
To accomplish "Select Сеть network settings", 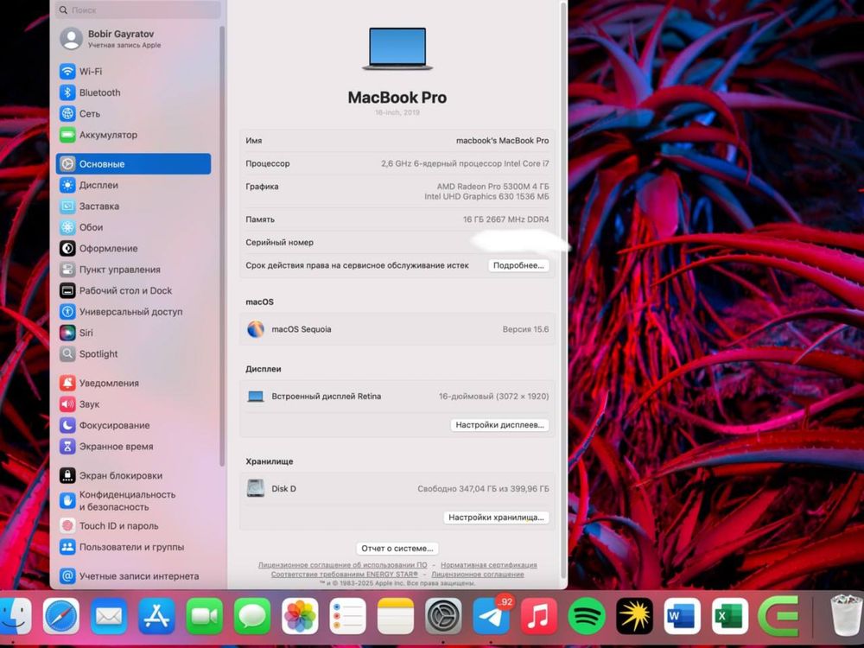I will pyautogui.click(x=133, y=113).
